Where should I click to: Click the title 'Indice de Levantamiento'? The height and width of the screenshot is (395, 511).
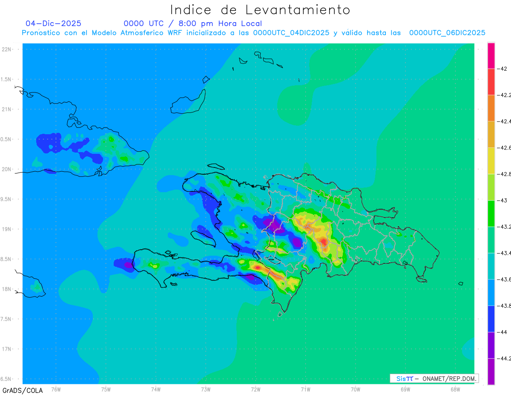[x=260, y=10]
